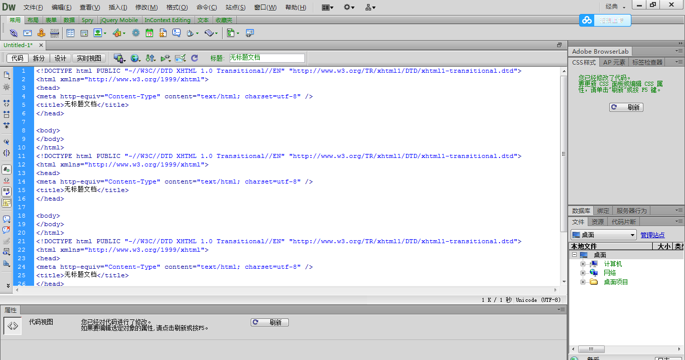
Task: Collapse the 桌面 root tree node
Action: pyautogui.click(x=574, y=255)
